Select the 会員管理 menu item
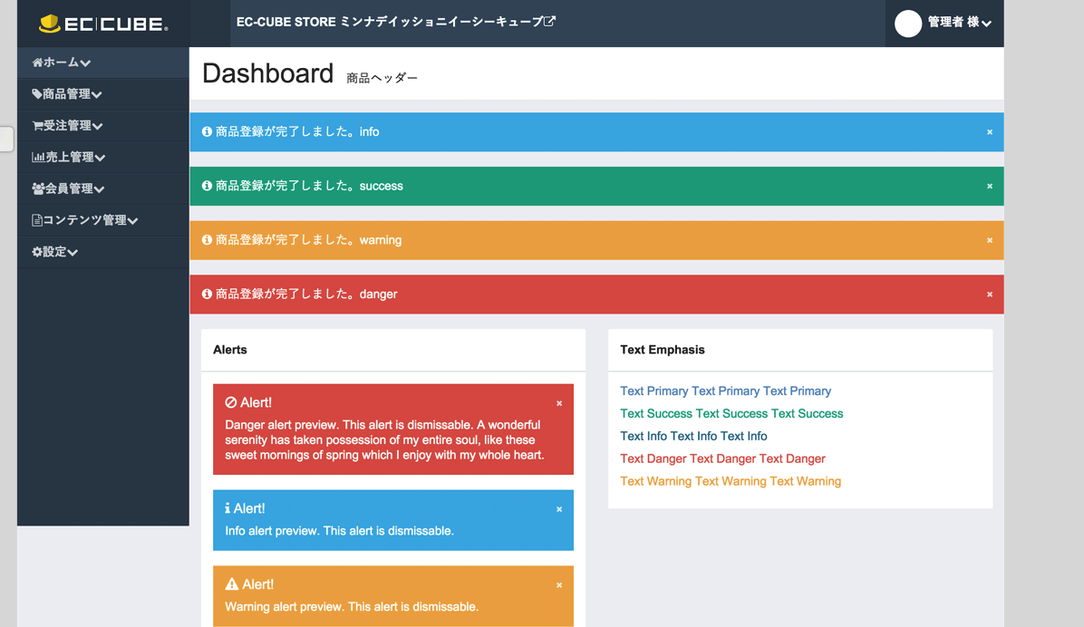The image size is (1084, 627). click(x=69, y=188)
